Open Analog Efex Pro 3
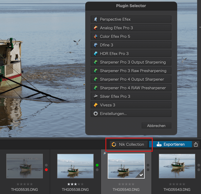 pyautogui.click(x=131, y=28)
